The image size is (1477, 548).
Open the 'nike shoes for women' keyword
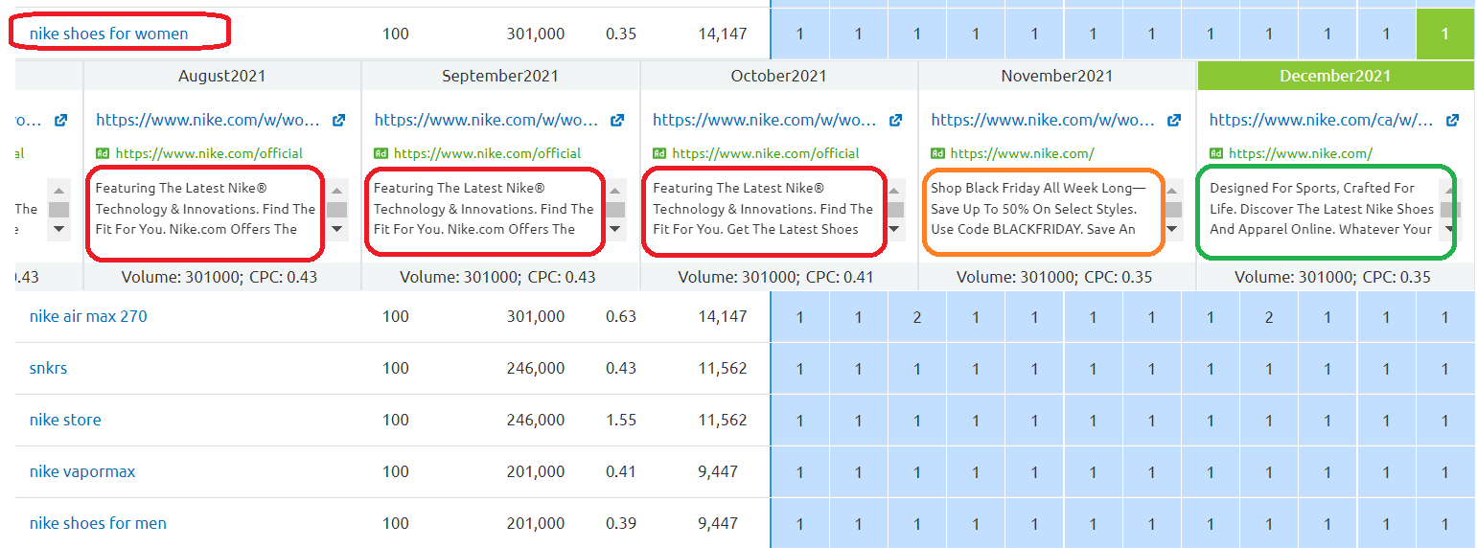(109, 34)
